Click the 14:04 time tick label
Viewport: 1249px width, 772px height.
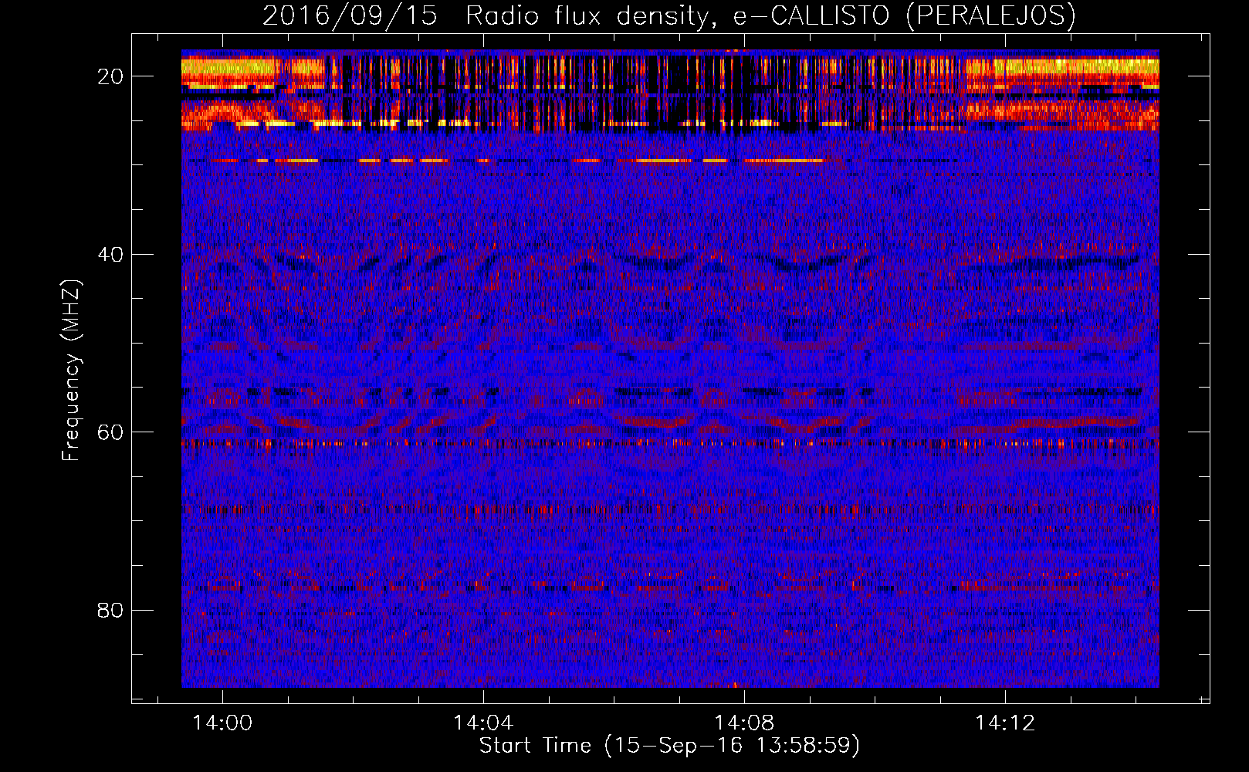point(483,723)
